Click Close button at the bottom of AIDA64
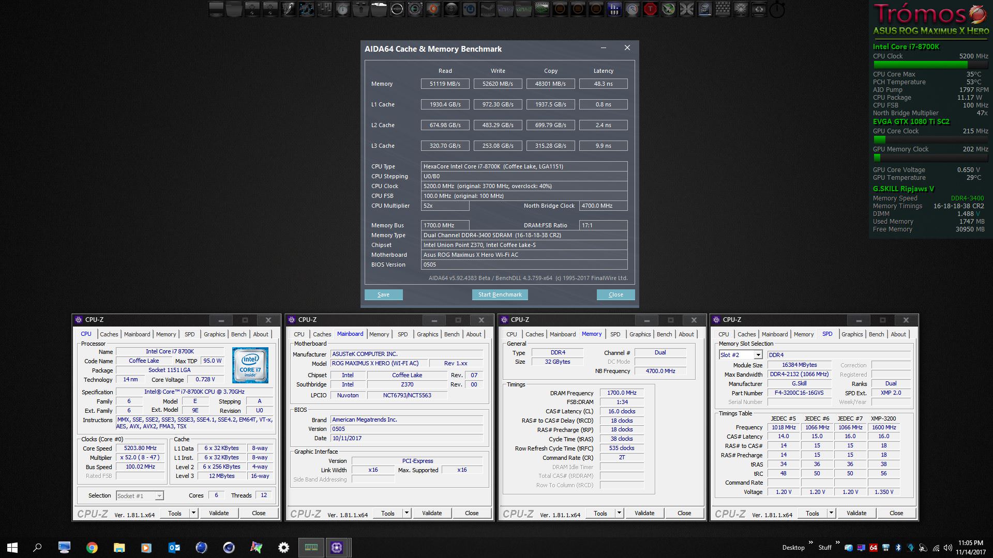993x558 pixels. [615, 295]
